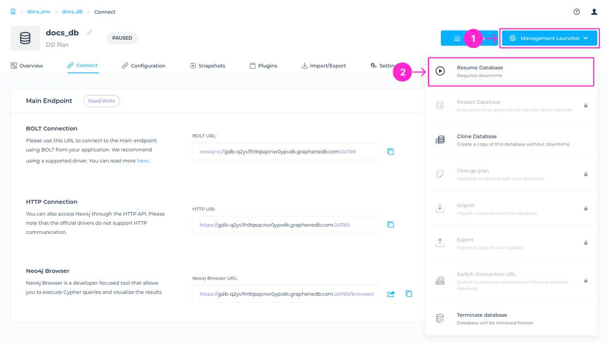Switch to the Overview tab
608x343 pixels.
tap(27, 66)
